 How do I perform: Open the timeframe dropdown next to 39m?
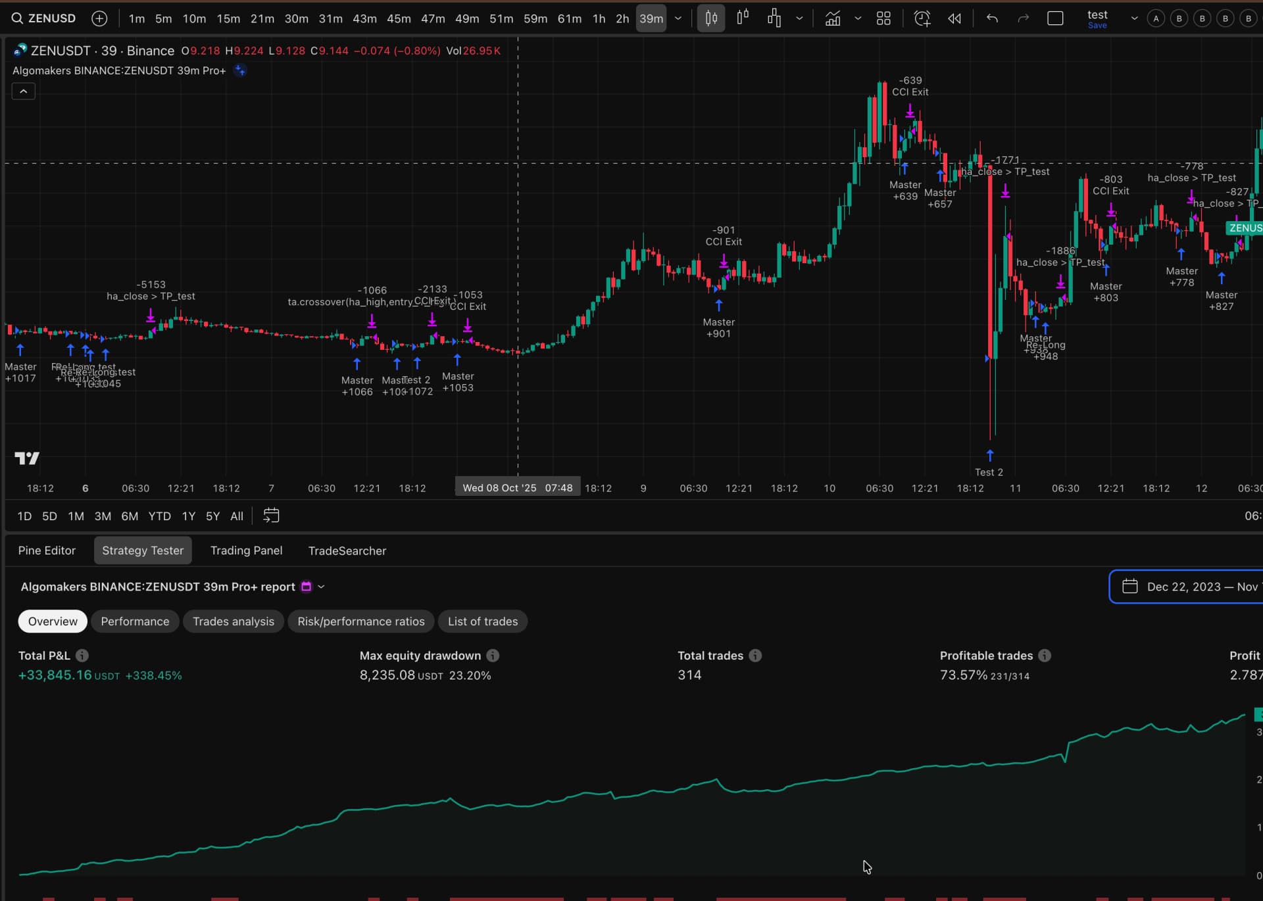(678, 18)
